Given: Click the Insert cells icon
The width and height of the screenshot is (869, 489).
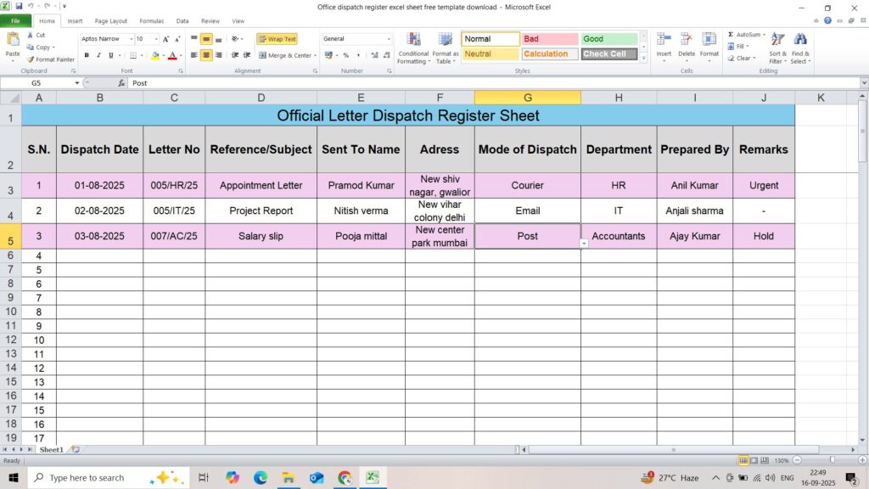Looking at the screenshot, I should [x=664, y=40].
